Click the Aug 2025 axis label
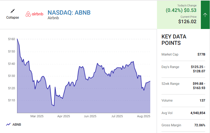The image size is (210, 133). tap(143, 116)
